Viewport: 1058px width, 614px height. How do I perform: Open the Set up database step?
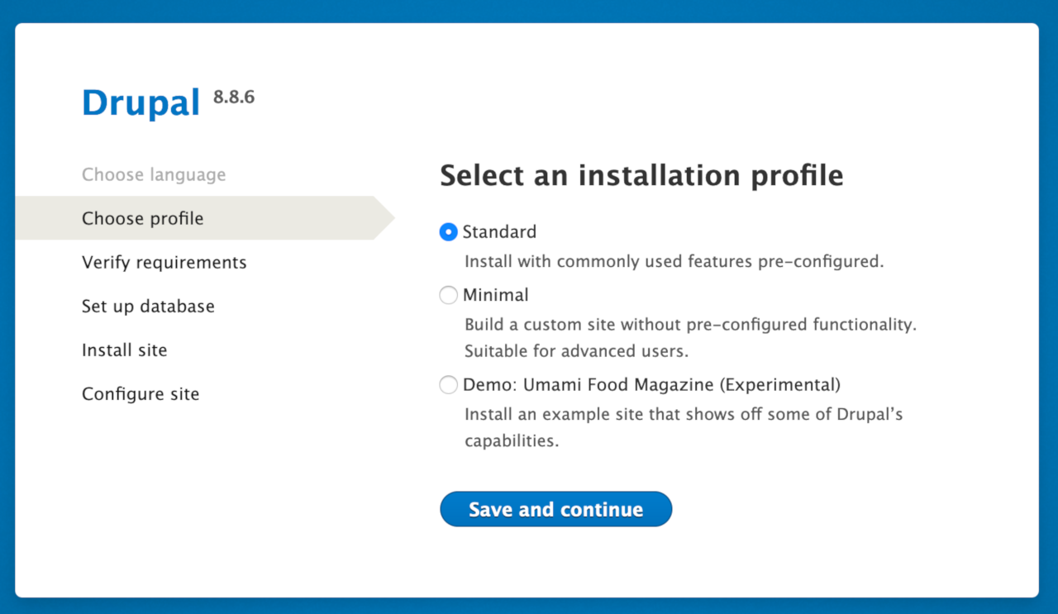(148, 306)
